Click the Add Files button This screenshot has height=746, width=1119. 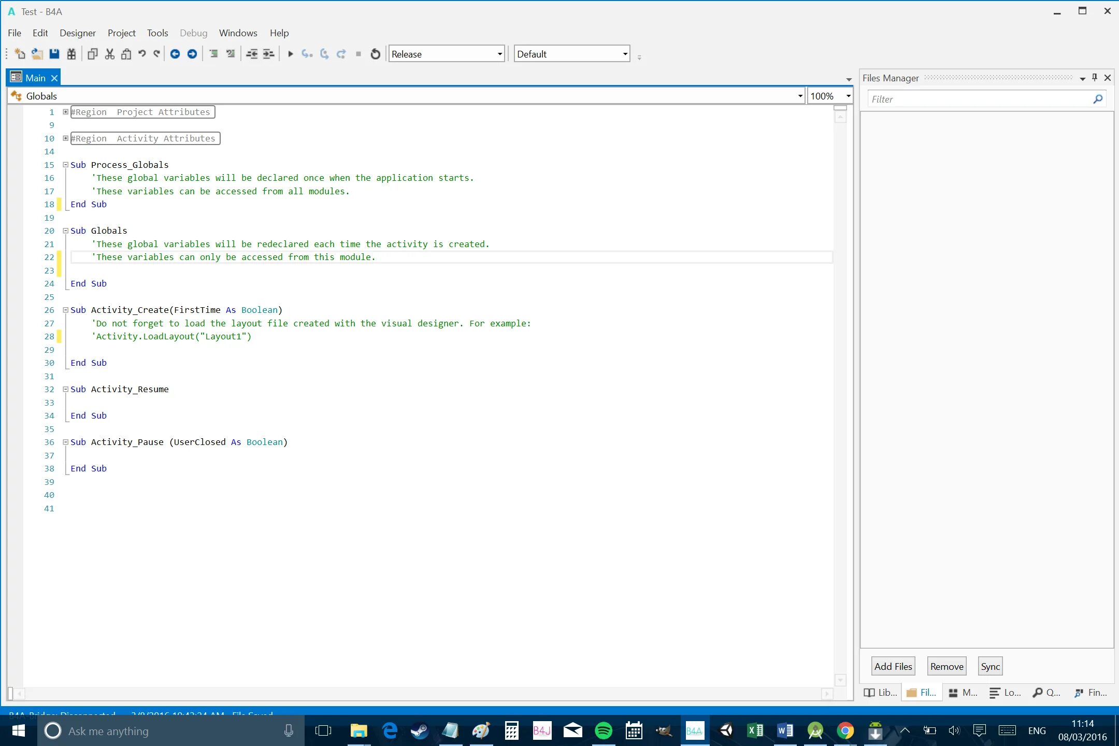pos(893,667)
